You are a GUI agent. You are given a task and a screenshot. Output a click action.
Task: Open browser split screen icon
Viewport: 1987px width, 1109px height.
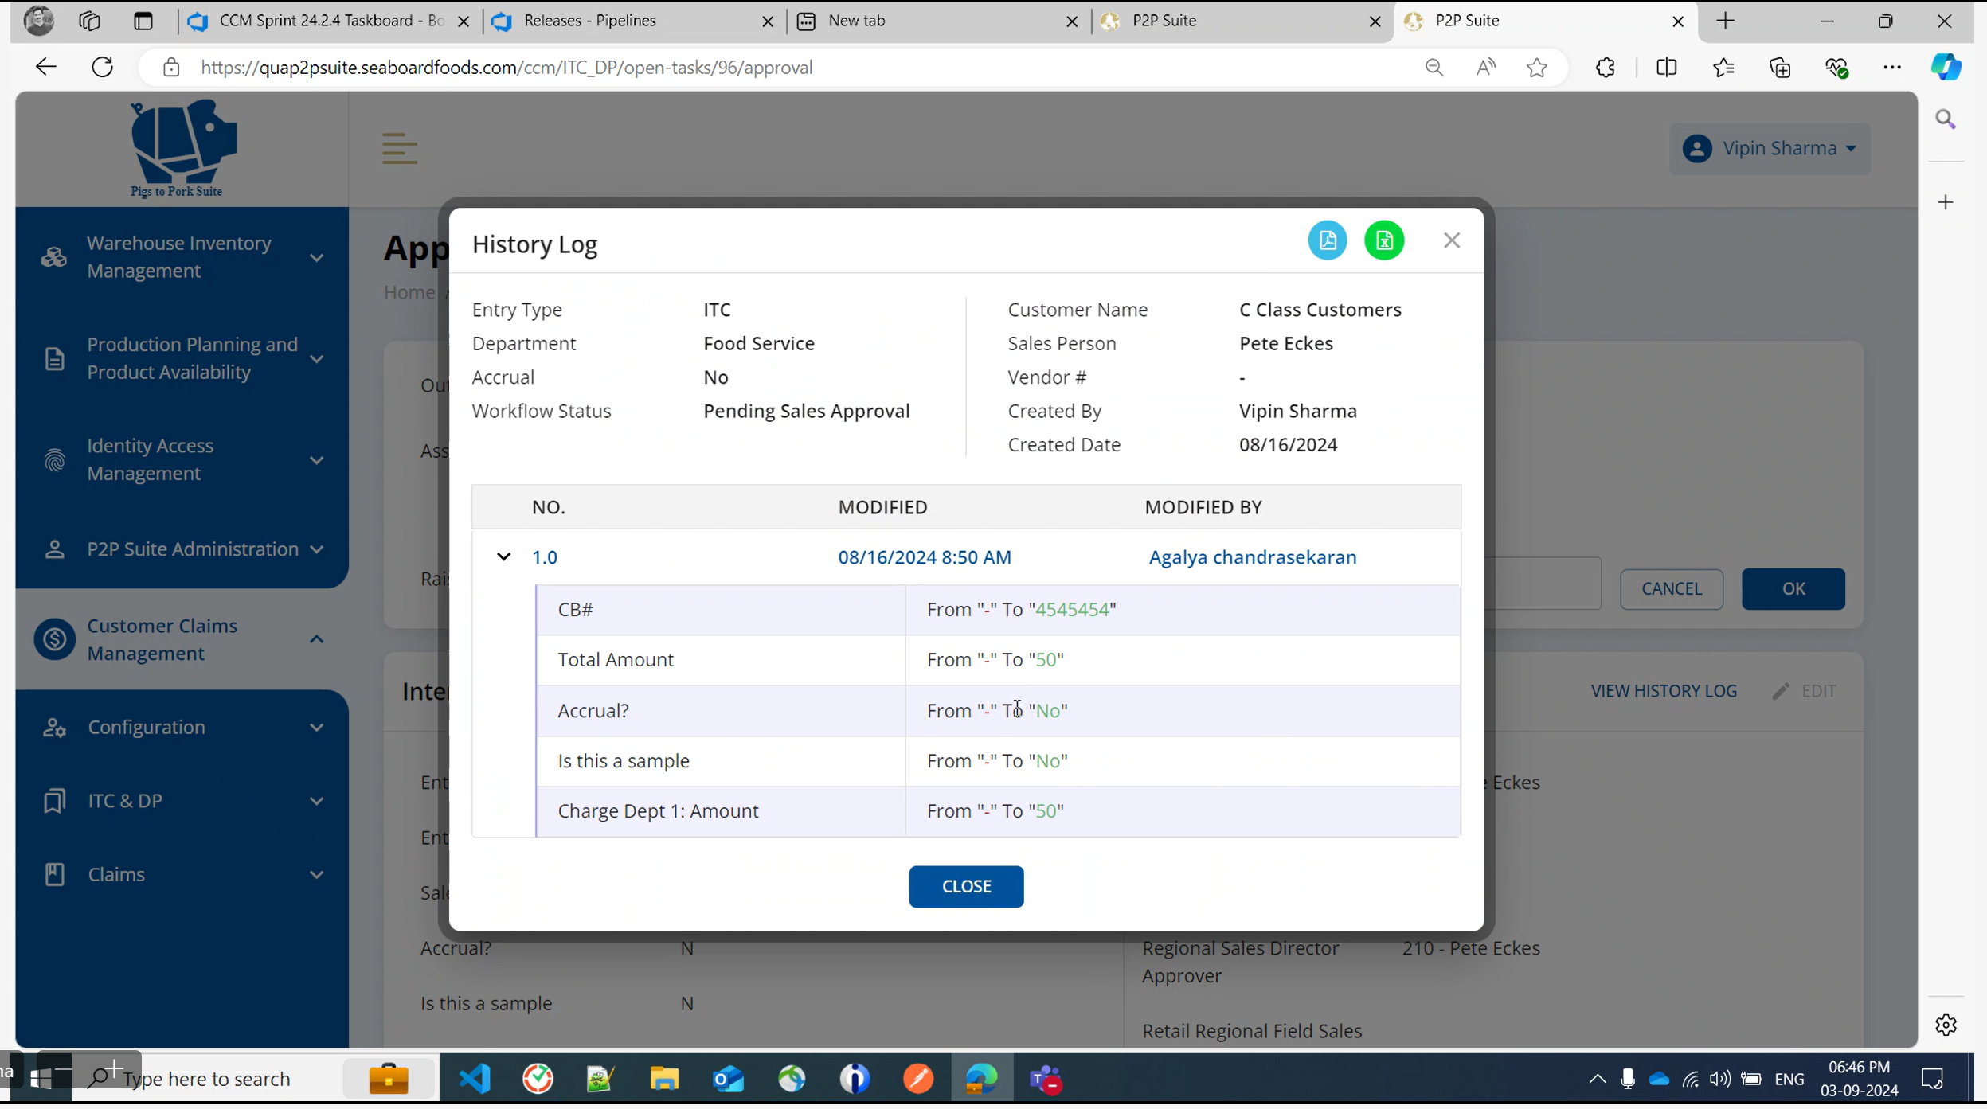(x=1665, y=68)
